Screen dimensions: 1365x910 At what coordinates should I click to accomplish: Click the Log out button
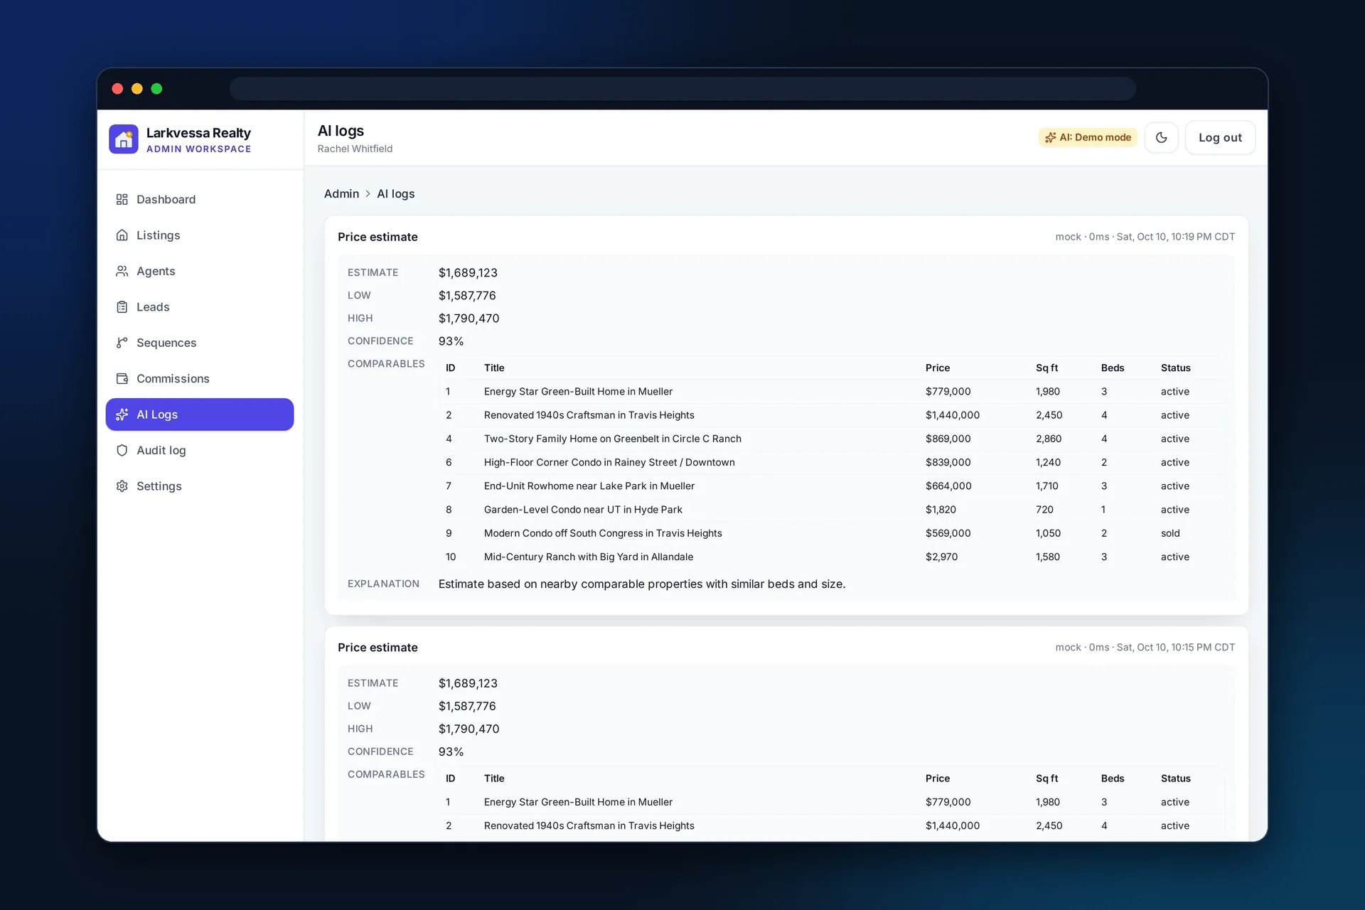(x=1220, y=138)
